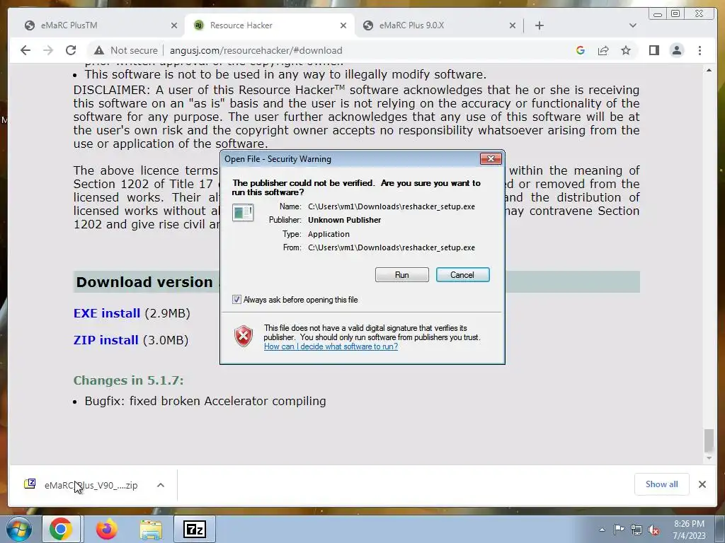725x543 pixels.
Task: Click Cancel in the Security Warning dialog
Action: point(462,275)
